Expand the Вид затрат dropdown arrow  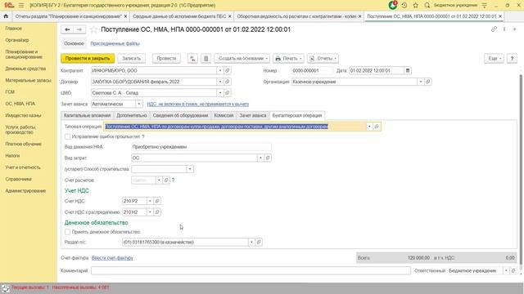point(260,158)
